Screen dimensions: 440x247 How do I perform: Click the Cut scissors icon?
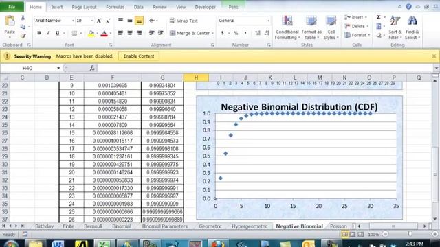coord(23,18)
